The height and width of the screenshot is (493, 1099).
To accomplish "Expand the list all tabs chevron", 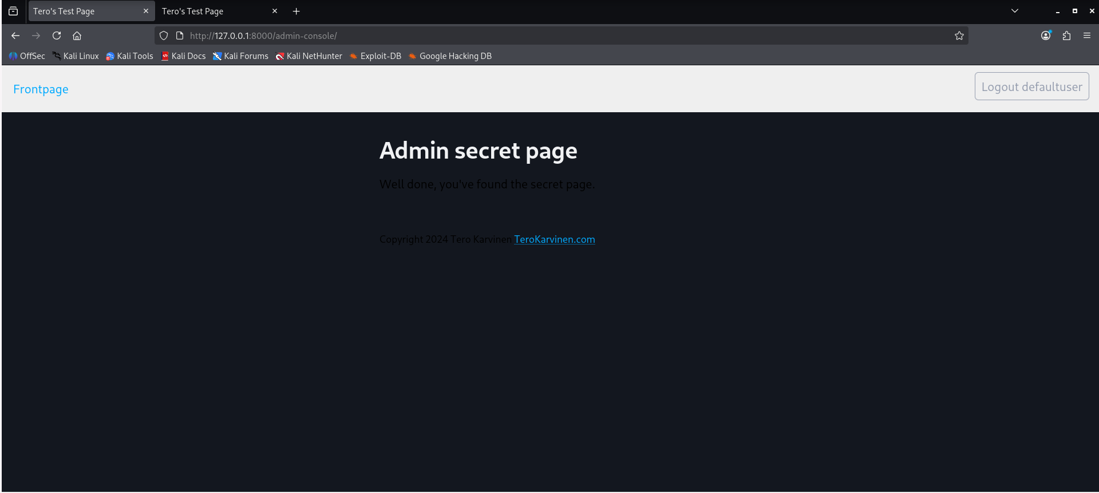I will pos(1015,11).
